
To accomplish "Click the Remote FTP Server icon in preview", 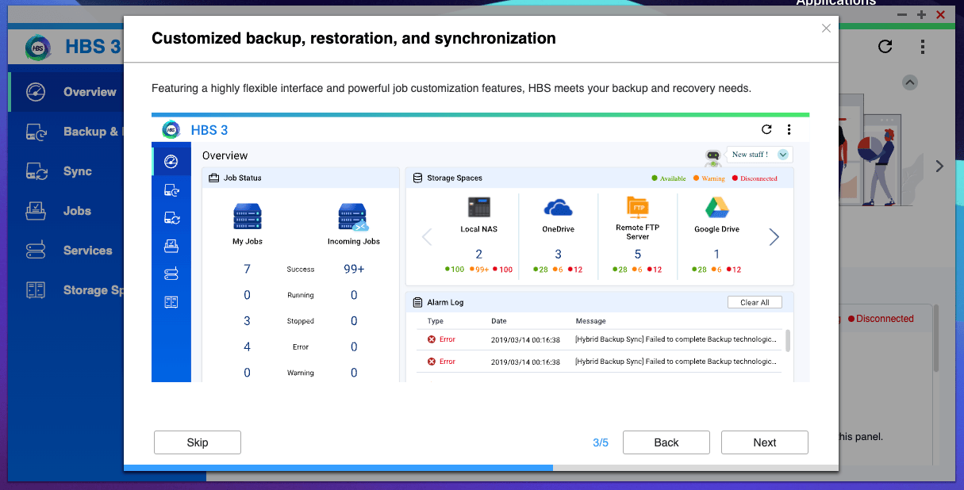I will click(637, 208).
